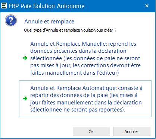Click the blue question mark icon
The image size is (156, 139).
(x=11, y=20)
